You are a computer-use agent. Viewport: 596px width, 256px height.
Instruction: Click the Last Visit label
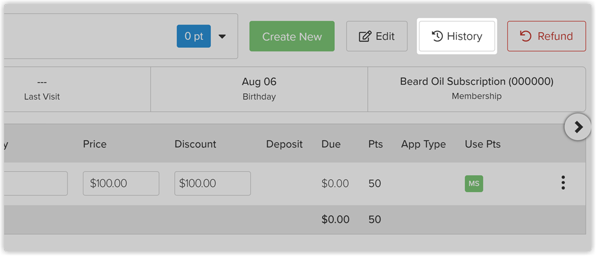[42, 97]
